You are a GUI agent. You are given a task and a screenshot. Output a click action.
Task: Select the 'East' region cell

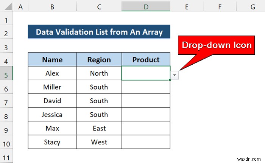[99, 128]
